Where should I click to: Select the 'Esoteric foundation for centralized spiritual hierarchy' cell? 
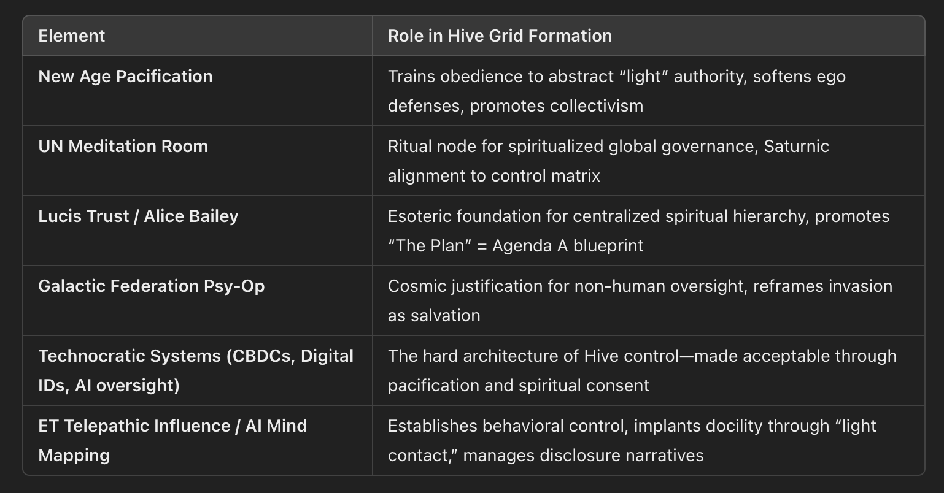tap(648, 231)
